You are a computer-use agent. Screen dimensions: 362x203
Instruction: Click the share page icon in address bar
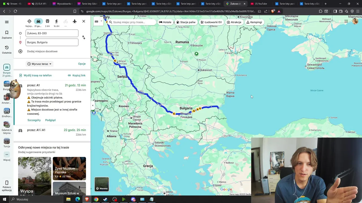click(266, 11)
